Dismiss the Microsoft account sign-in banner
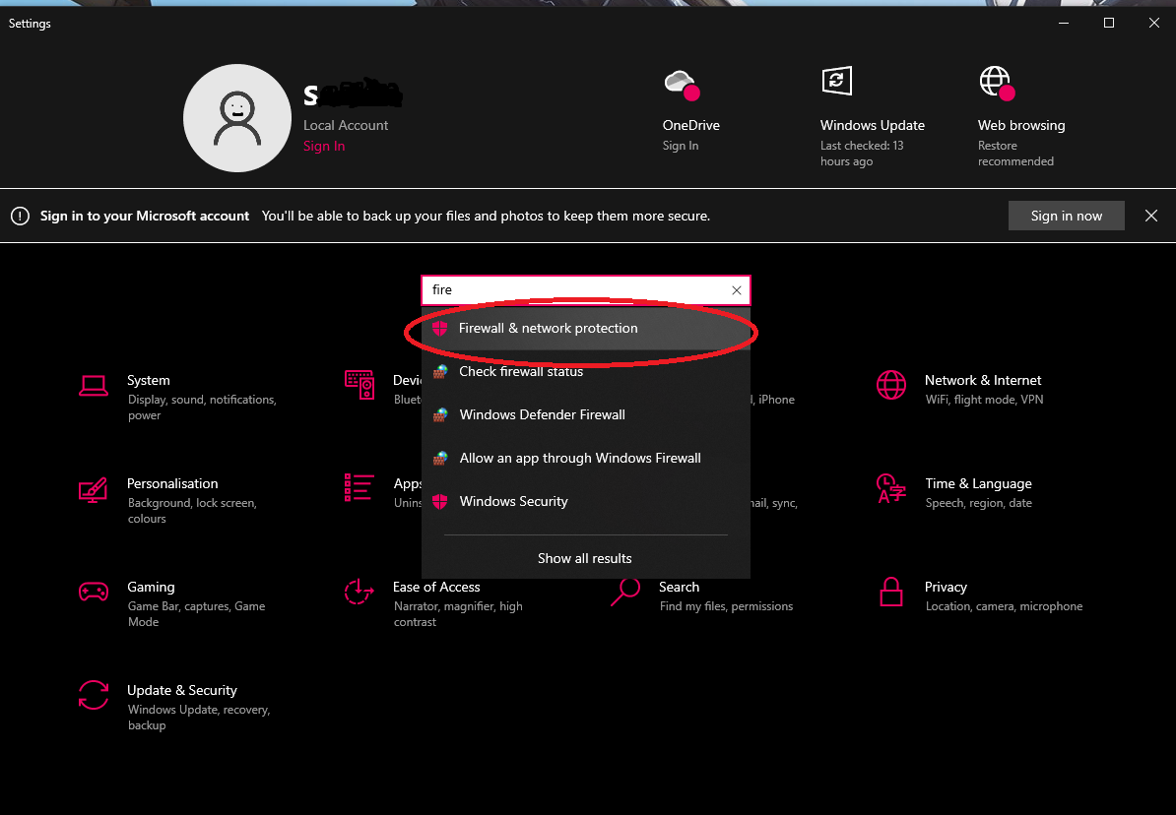Image resolution: width=1176 pixels, height=815 pixels. [1151, 216]
